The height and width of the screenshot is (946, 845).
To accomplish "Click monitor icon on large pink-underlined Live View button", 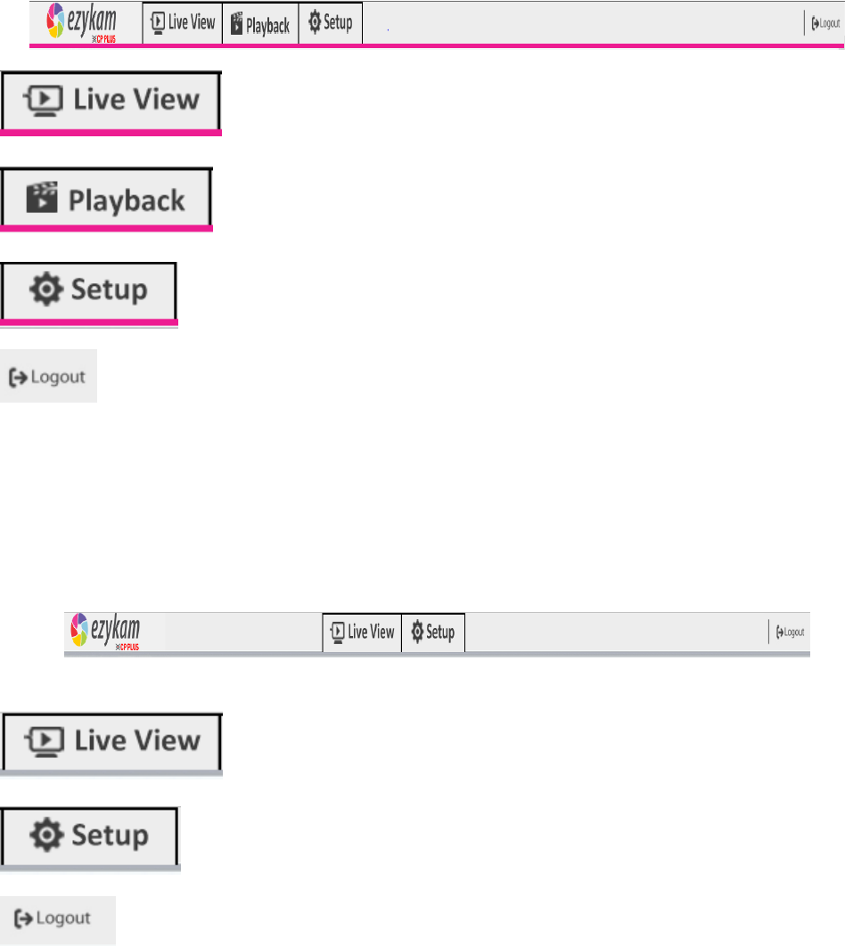I will [44, 101].
